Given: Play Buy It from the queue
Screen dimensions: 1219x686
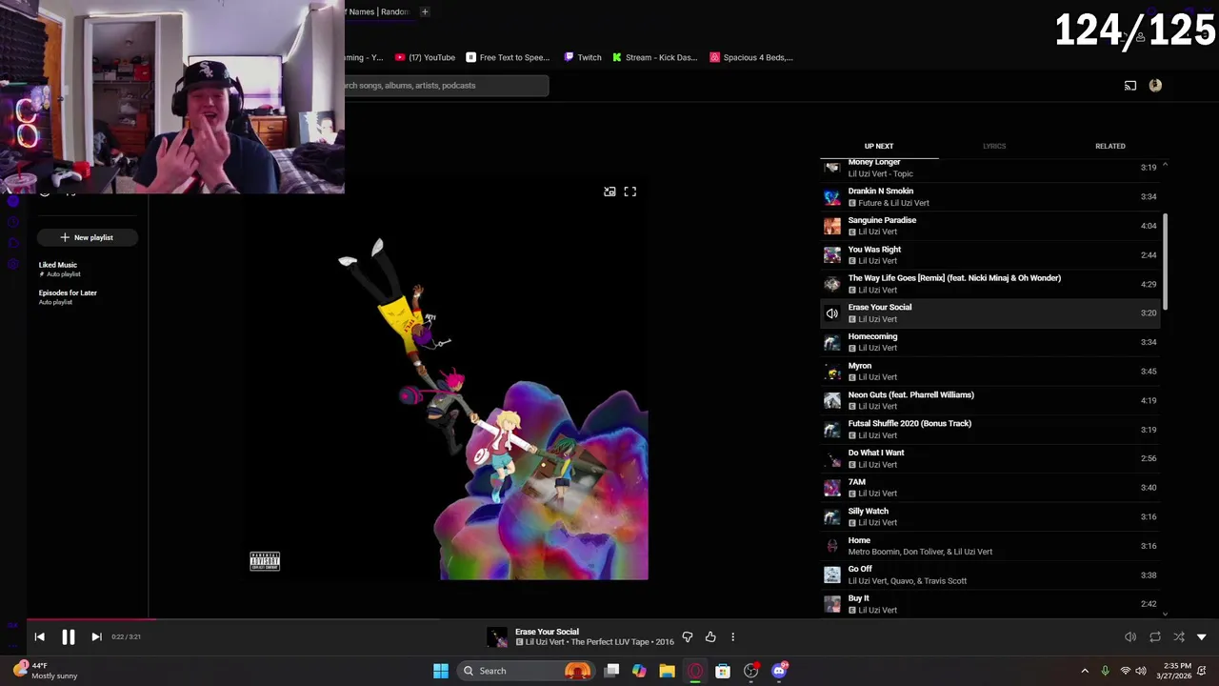Looking at the screenshot, I should click(x=990, y=604).
